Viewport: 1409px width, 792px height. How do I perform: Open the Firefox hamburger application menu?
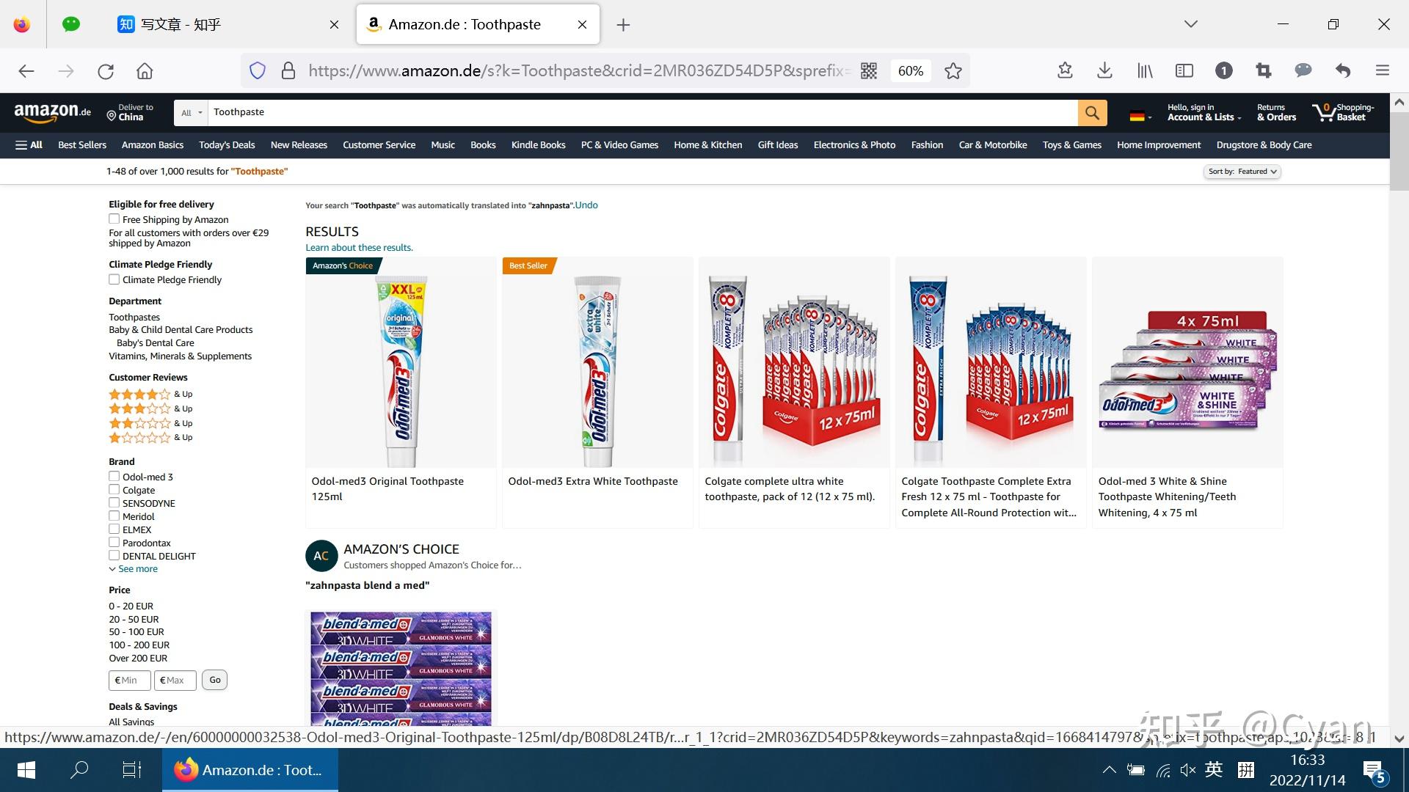(1383, 70)
